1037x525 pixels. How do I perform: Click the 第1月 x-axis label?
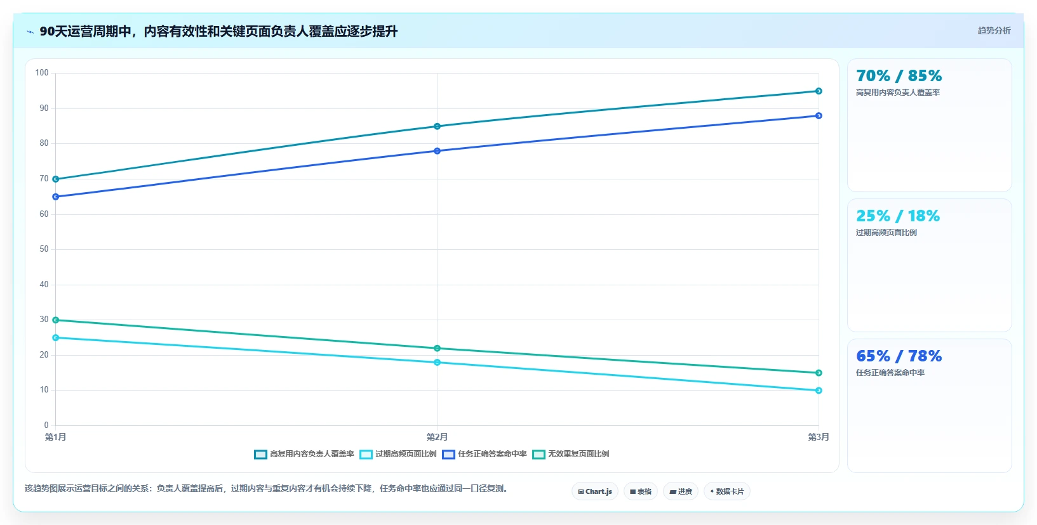(x=56, y=437)
